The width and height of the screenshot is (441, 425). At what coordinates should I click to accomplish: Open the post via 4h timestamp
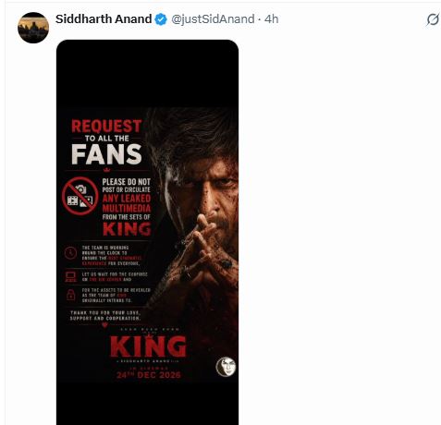point(272,19)
